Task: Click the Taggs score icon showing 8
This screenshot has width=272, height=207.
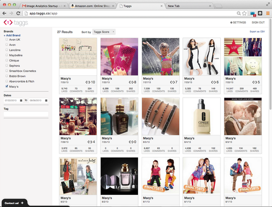Action: pyautogui.click(x=131, y=82)
